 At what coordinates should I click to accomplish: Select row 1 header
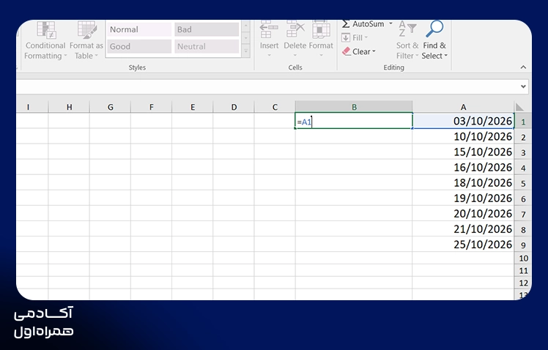[x=523, y=122]
